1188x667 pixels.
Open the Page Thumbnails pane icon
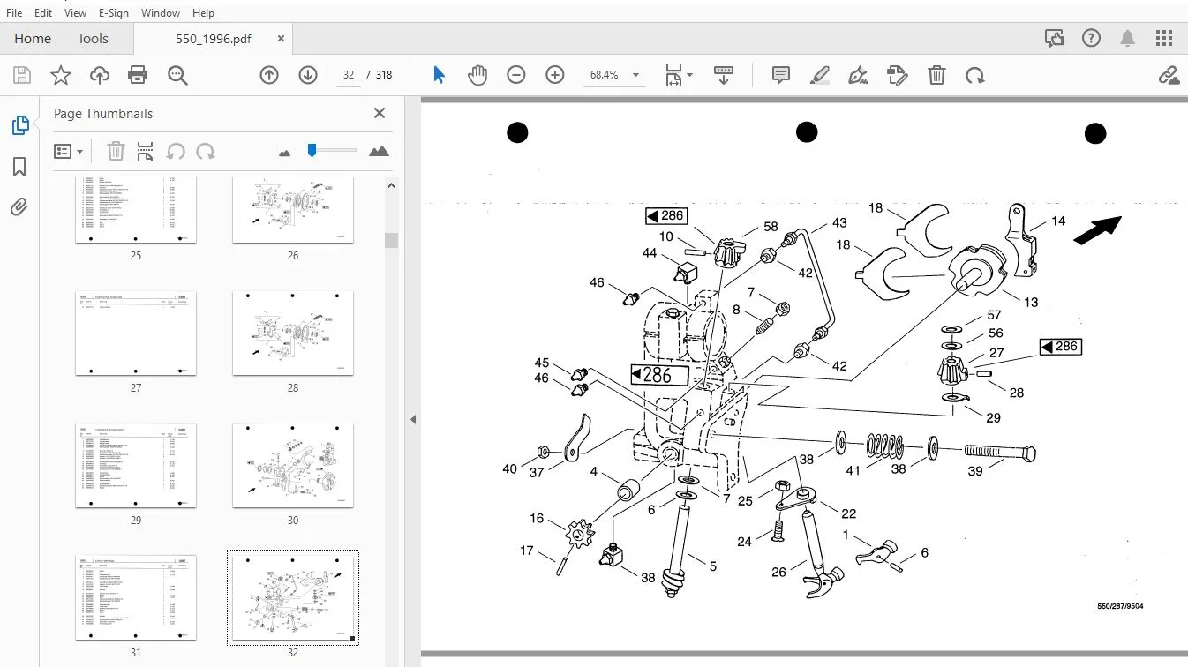(19, 126)
